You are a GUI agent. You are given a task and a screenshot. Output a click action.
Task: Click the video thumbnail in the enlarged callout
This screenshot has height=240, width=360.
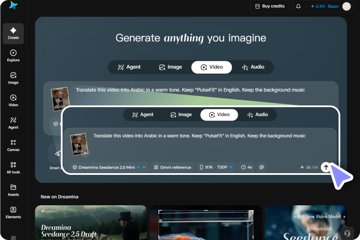point(79,144)
